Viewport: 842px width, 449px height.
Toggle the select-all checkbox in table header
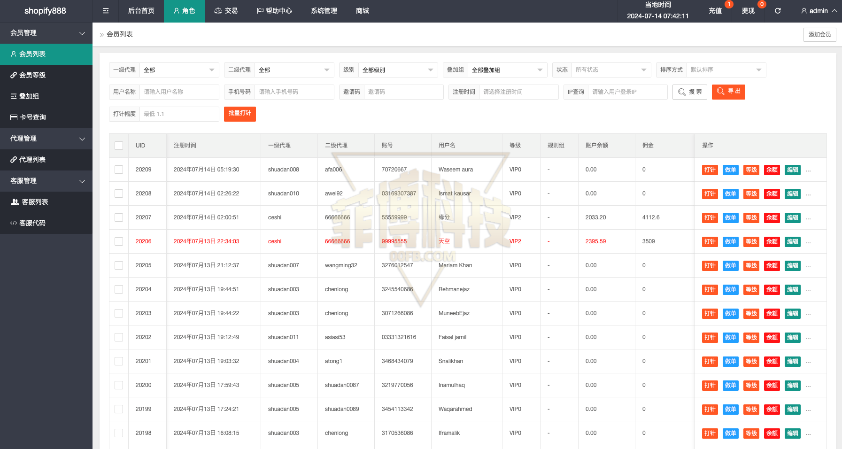tap(119, 146)
